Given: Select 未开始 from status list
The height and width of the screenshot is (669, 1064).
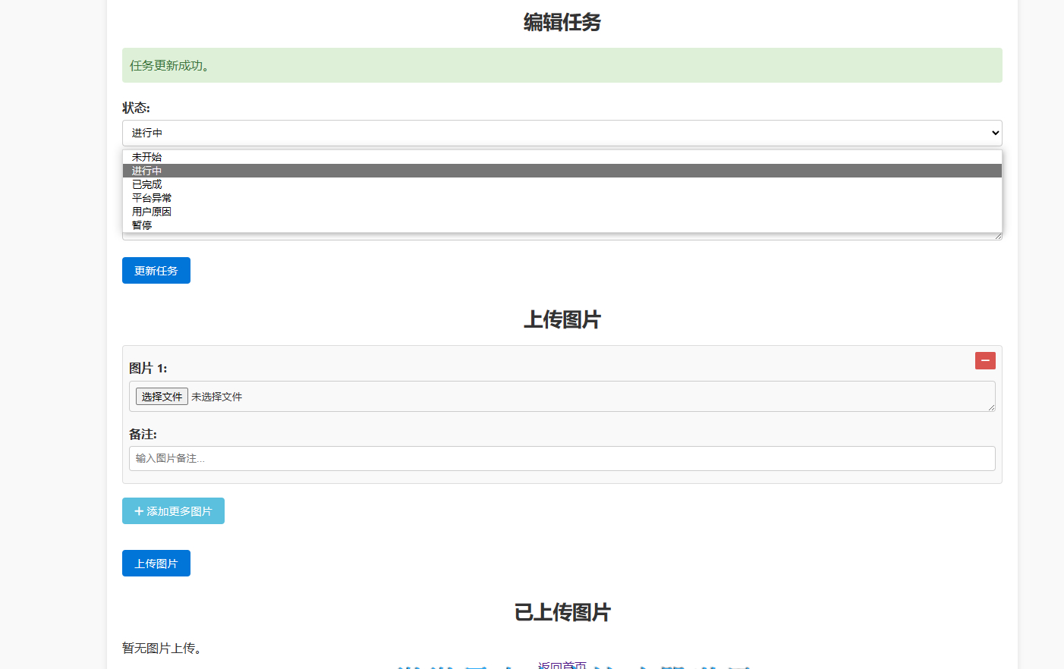Looking at the screenshot, I should 147,157.
